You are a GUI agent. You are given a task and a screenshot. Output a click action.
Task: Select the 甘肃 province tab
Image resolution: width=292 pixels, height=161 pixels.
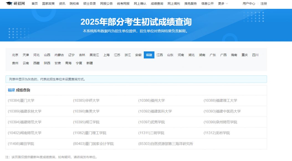58,63
